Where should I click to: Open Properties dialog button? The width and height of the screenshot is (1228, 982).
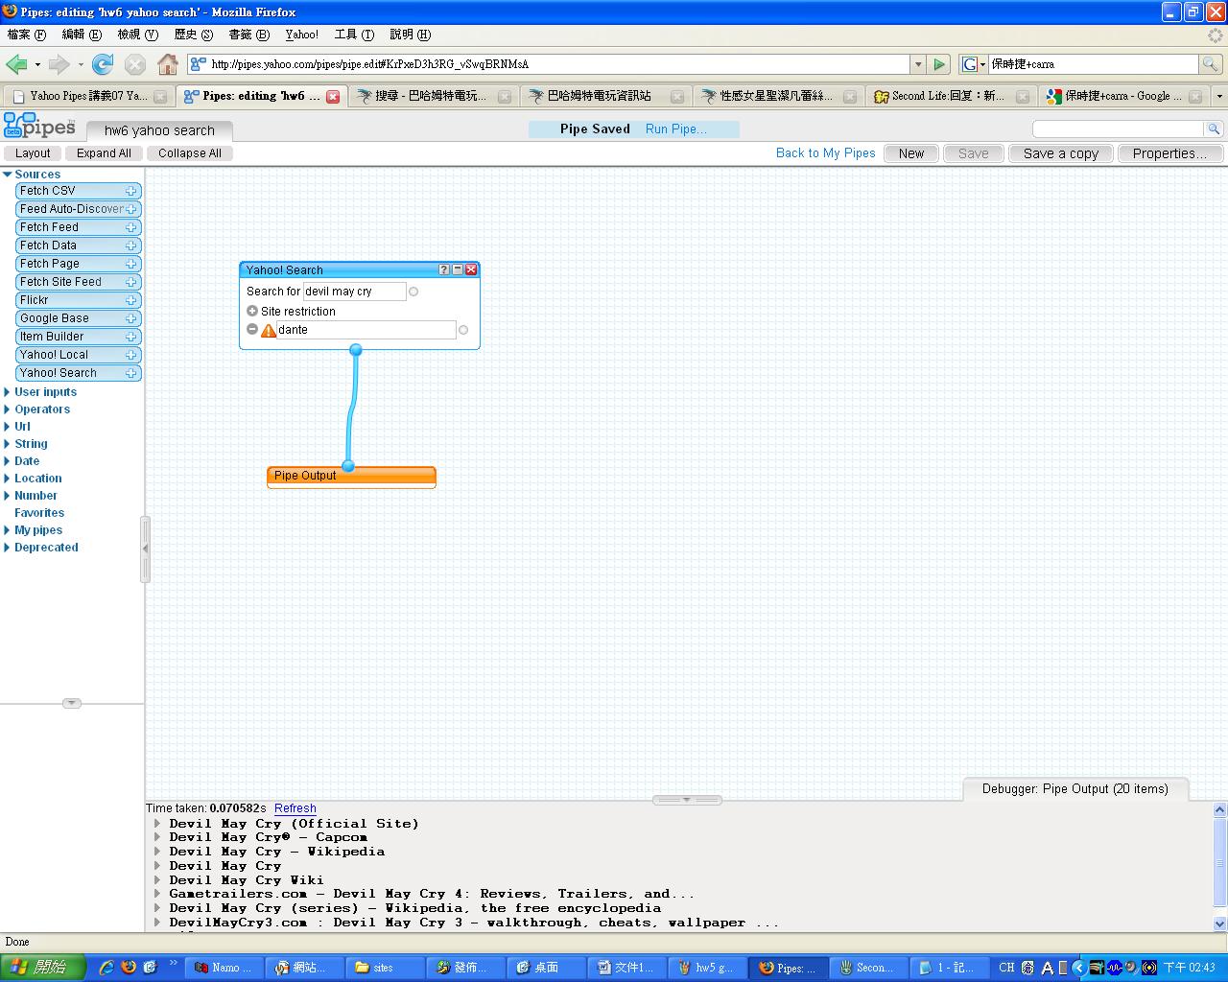point(1169,153)
